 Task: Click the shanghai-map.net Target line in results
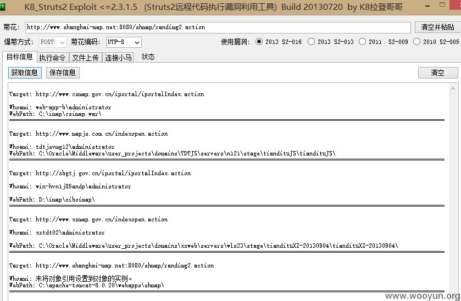(112, 265)
